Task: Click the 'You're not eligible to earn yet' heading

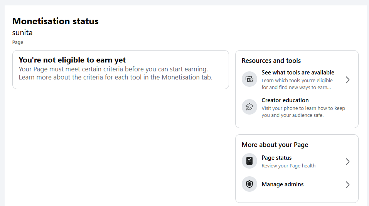Action: pos(72,60)
